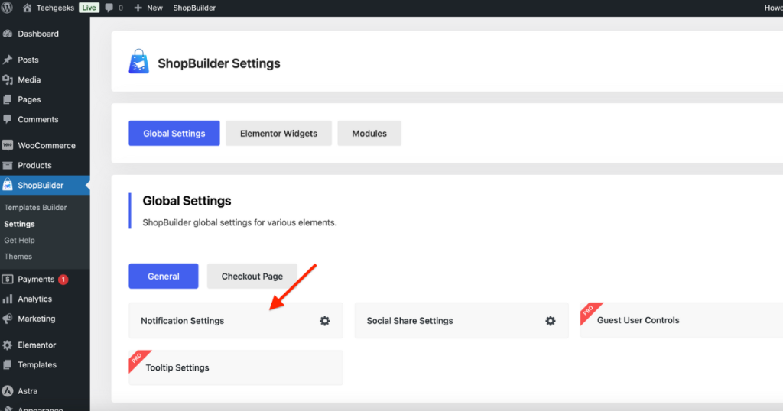Click the Payments dollar icon
The image size is (783, 411).
click(x=8, y=279)
